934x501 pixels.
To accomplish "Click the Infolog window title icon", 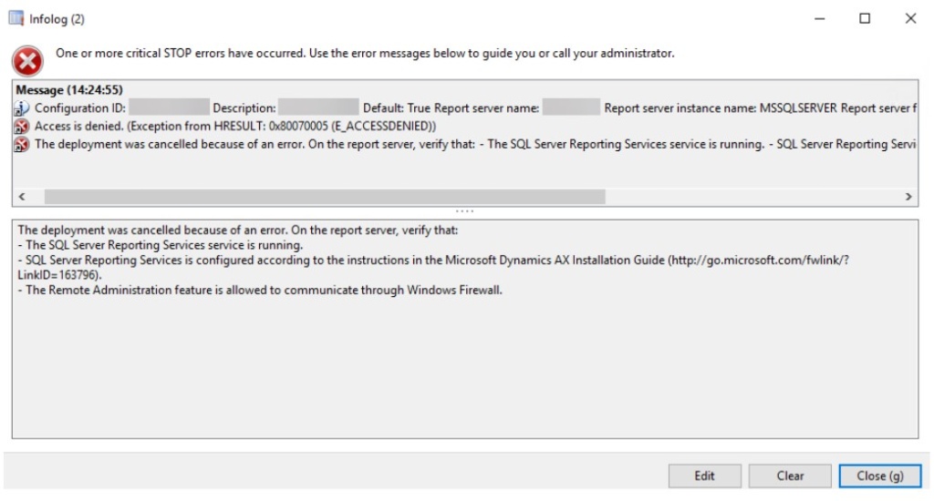I will tap(16, 18).
